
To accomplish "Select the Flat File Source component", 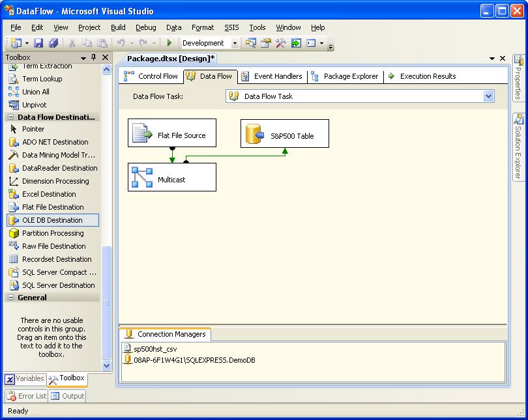I will (x=172, y=133).
